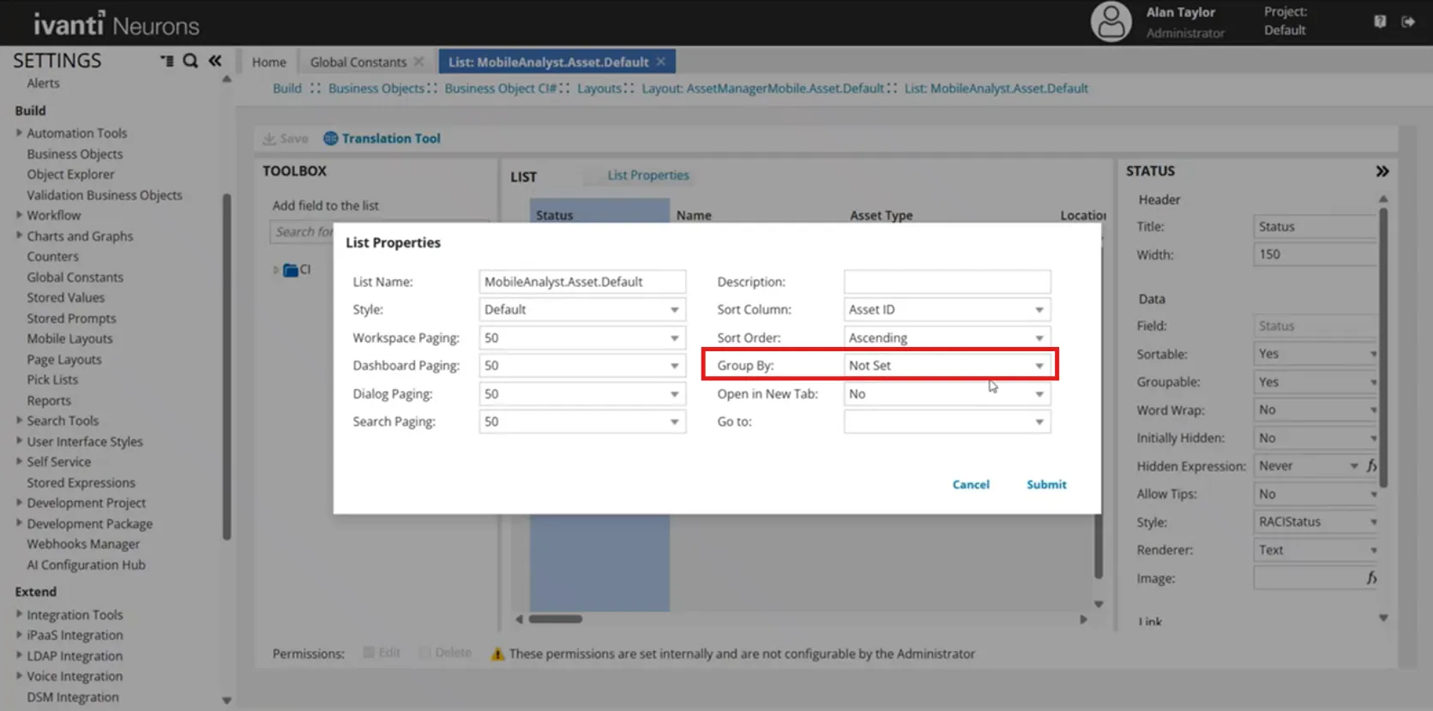Viewport: 1433px width, 711px height.
Task: Click the permissions warning icon
Action: tap(497, 654)
